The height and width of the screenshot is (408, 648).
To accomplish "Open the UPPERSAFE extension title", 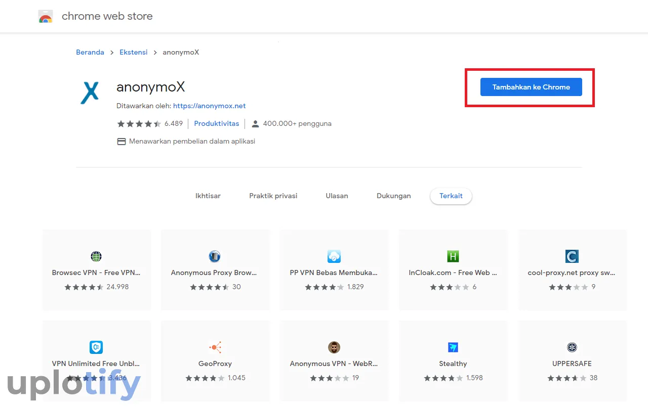I will (572, 364).
